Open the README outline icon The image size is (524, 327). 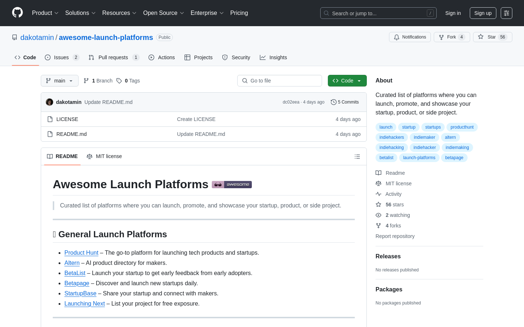pyautogui.click(x=357, y=157)
